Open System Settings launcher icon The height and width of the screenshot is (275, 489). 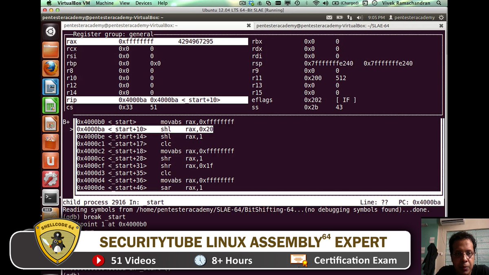point(51,179)
